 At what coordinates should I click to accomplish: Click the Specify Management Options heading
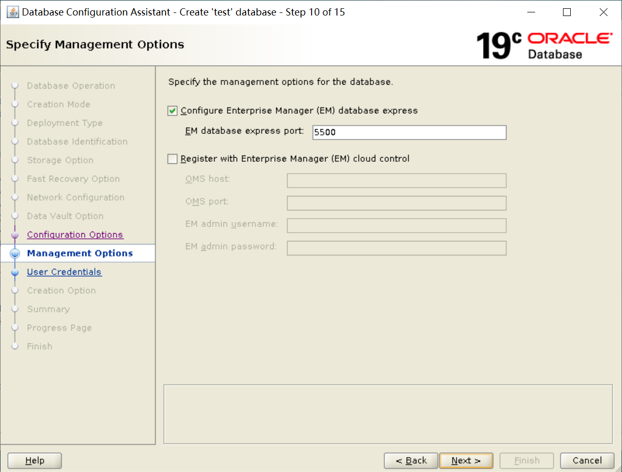[95, 44]
